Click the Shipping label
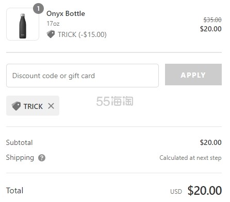 point(20,158)
